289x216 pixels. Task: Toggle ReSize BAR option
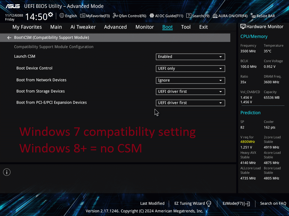[x=253, y=16]
